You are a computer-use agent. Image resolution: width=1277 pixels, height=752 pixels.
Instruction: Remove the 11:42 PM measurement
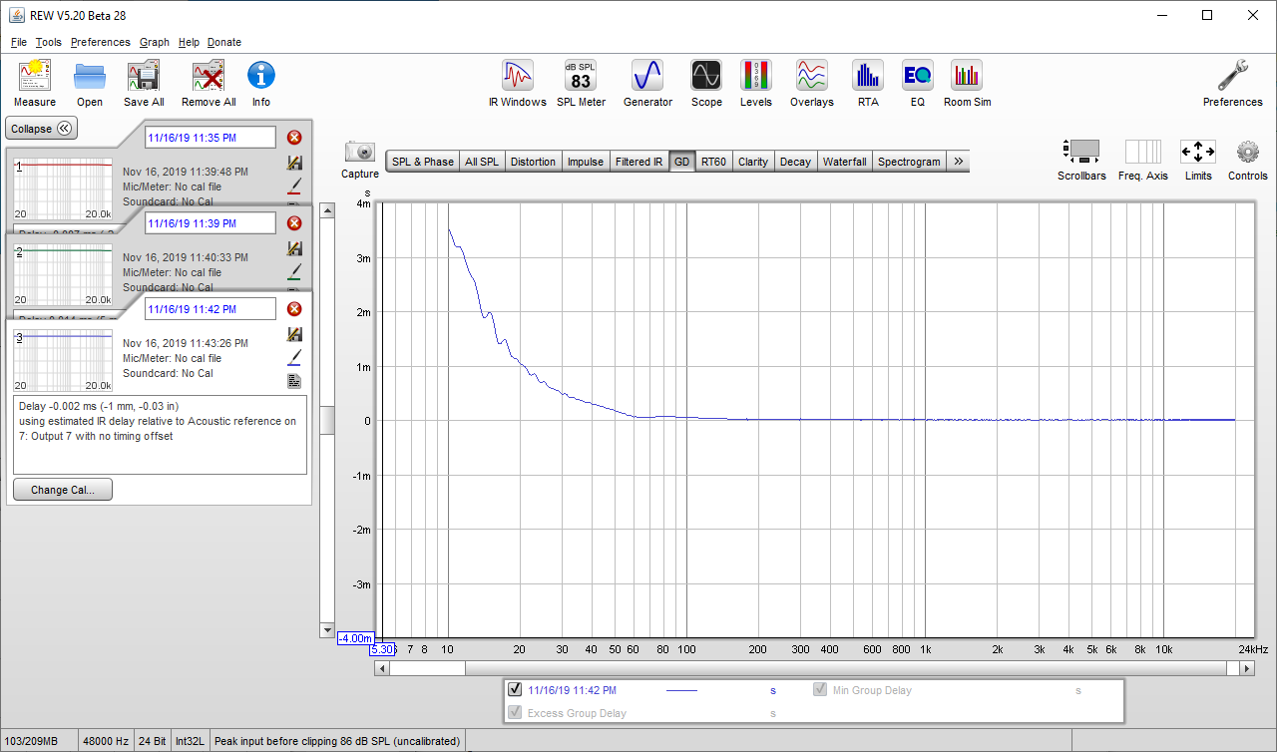tap(294, 309)
